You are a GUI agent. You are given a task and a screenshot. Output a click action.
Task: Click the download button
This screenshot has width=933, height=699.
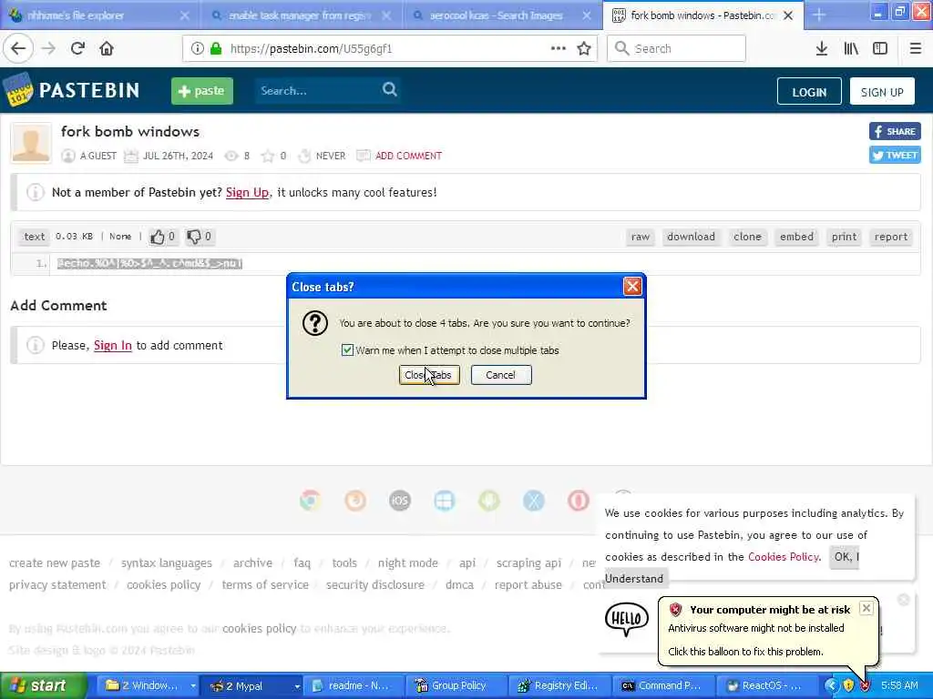point(691,237)
